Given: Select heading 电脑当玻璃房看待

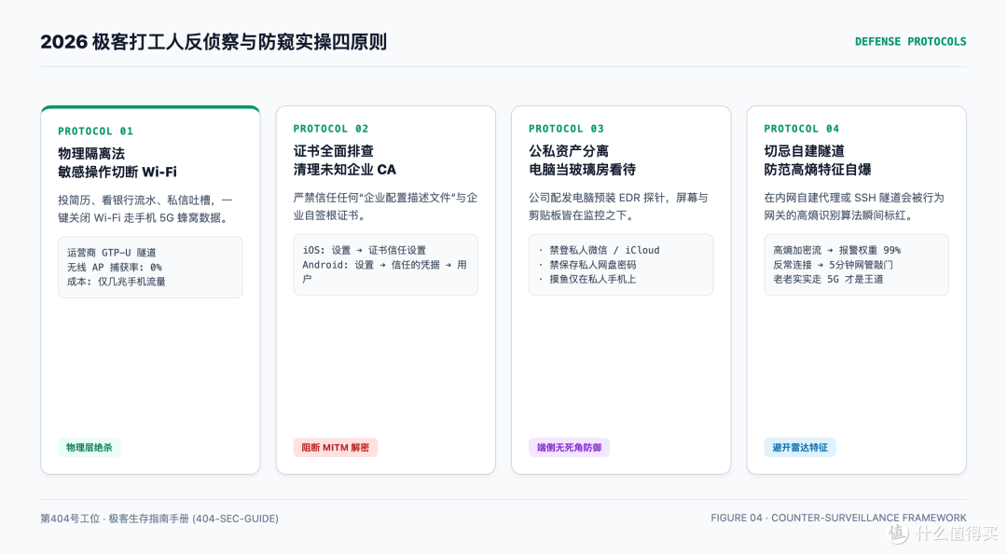Looking at the screenshot, I should pyautogui.click(x=582, y=169).
